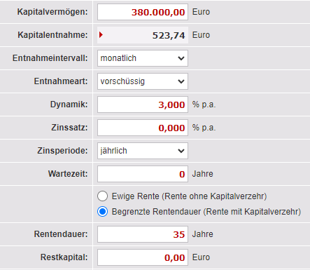Select the Ewige Rente radio button
This screenshot has height=270, width=310.
[102, 196]
